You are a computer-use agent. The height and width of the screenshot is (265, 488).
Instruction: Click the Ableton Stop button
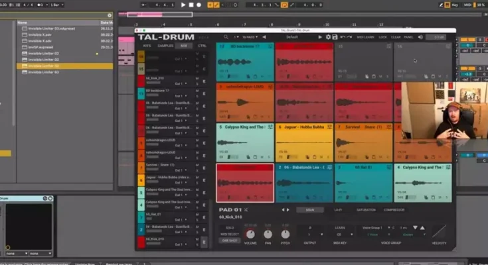click(x=191, y=5)
